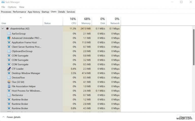195x121 pixels.
Task: Click the 11.0 MB memory value
Action: [86, 42]
